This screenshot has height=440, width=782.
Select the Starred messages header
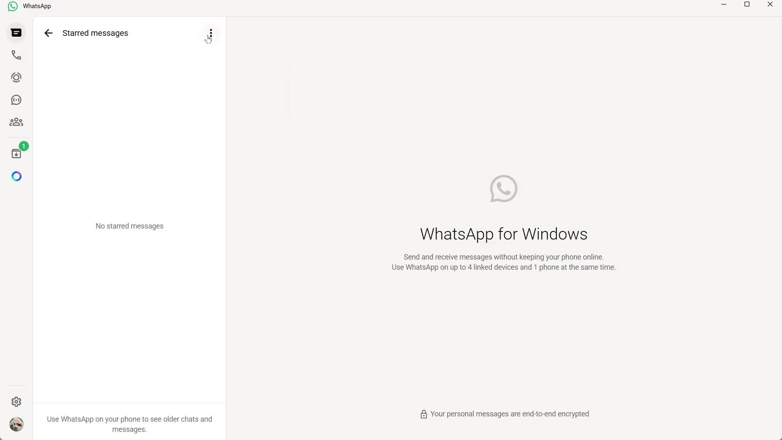point(94,33)
